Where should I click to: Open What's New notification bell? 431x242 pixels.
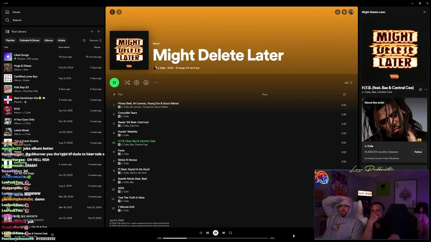tap(337, 12)
